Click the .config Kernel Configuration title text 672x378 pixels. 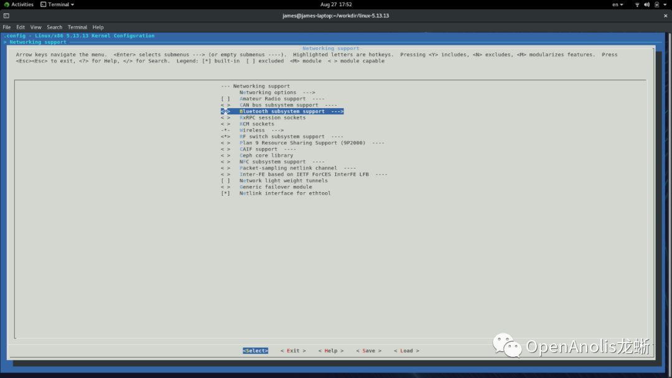[79, 36]
